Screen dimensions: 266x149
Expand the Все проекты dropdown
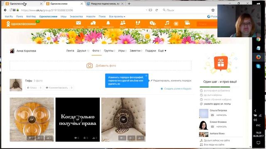117,17
